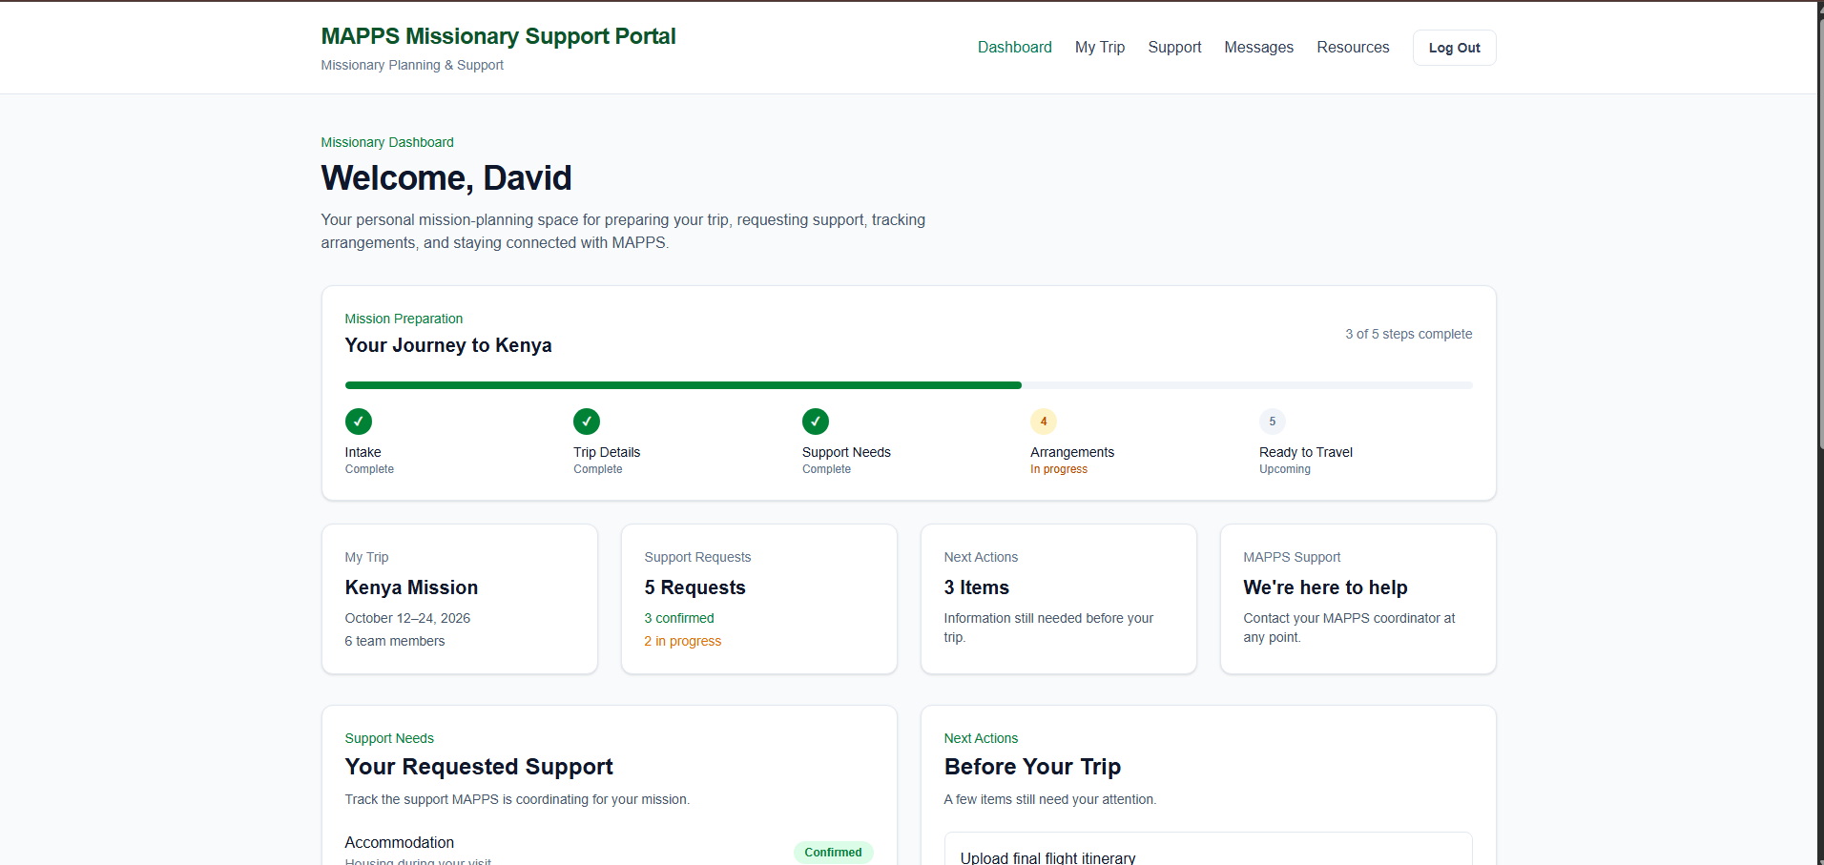Open the Support navigation link

(1174, 47)
